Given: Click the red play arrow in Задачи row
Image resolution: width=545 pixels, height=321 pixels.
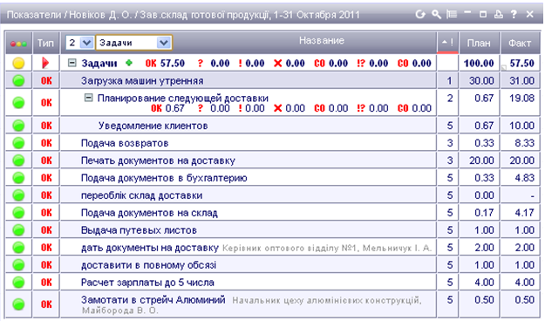Looking at the screenshot, I should point(45,64).
